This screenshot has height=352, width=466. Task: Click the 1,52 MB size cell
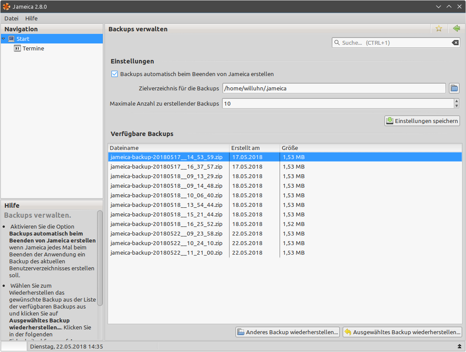click(294, 224)
